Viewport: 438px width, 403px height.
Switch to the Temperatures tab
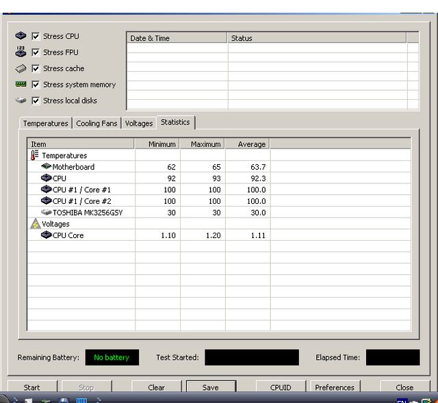pyautogui.click(x=45, y=123)
